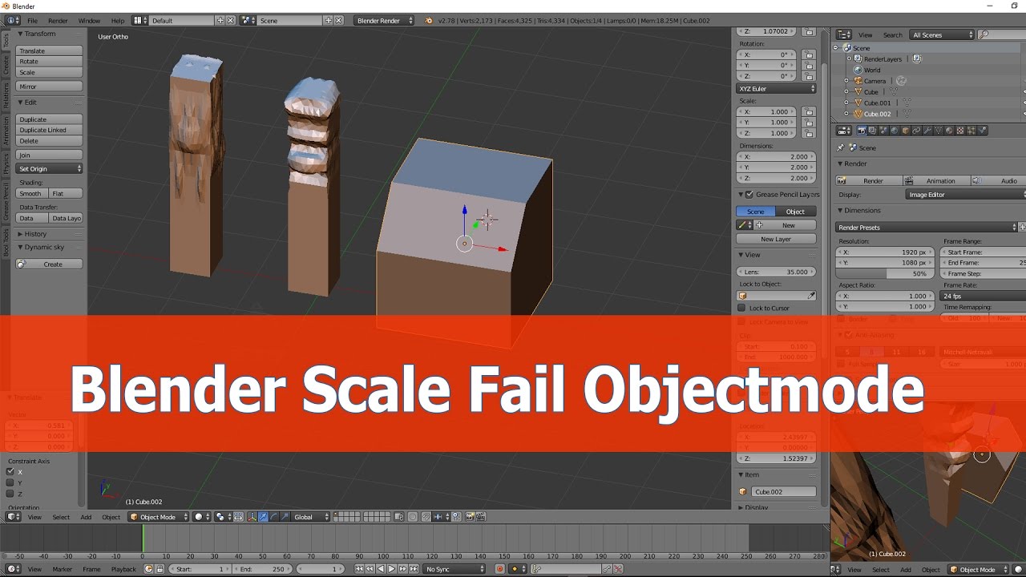
Task: Open the File menu
Action: pyautogui.click(x=32, y=20)
